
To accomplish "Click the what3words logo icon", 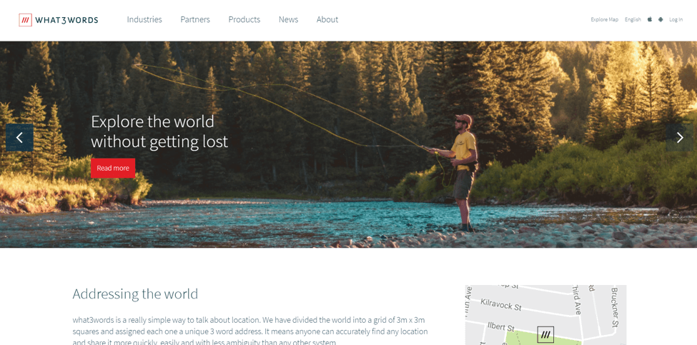I will pyautogui.click(x=25, y=20).
